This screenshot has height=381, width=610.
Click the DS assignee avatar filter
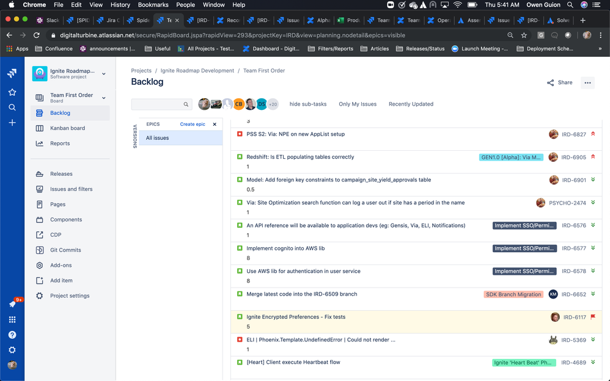262,104
